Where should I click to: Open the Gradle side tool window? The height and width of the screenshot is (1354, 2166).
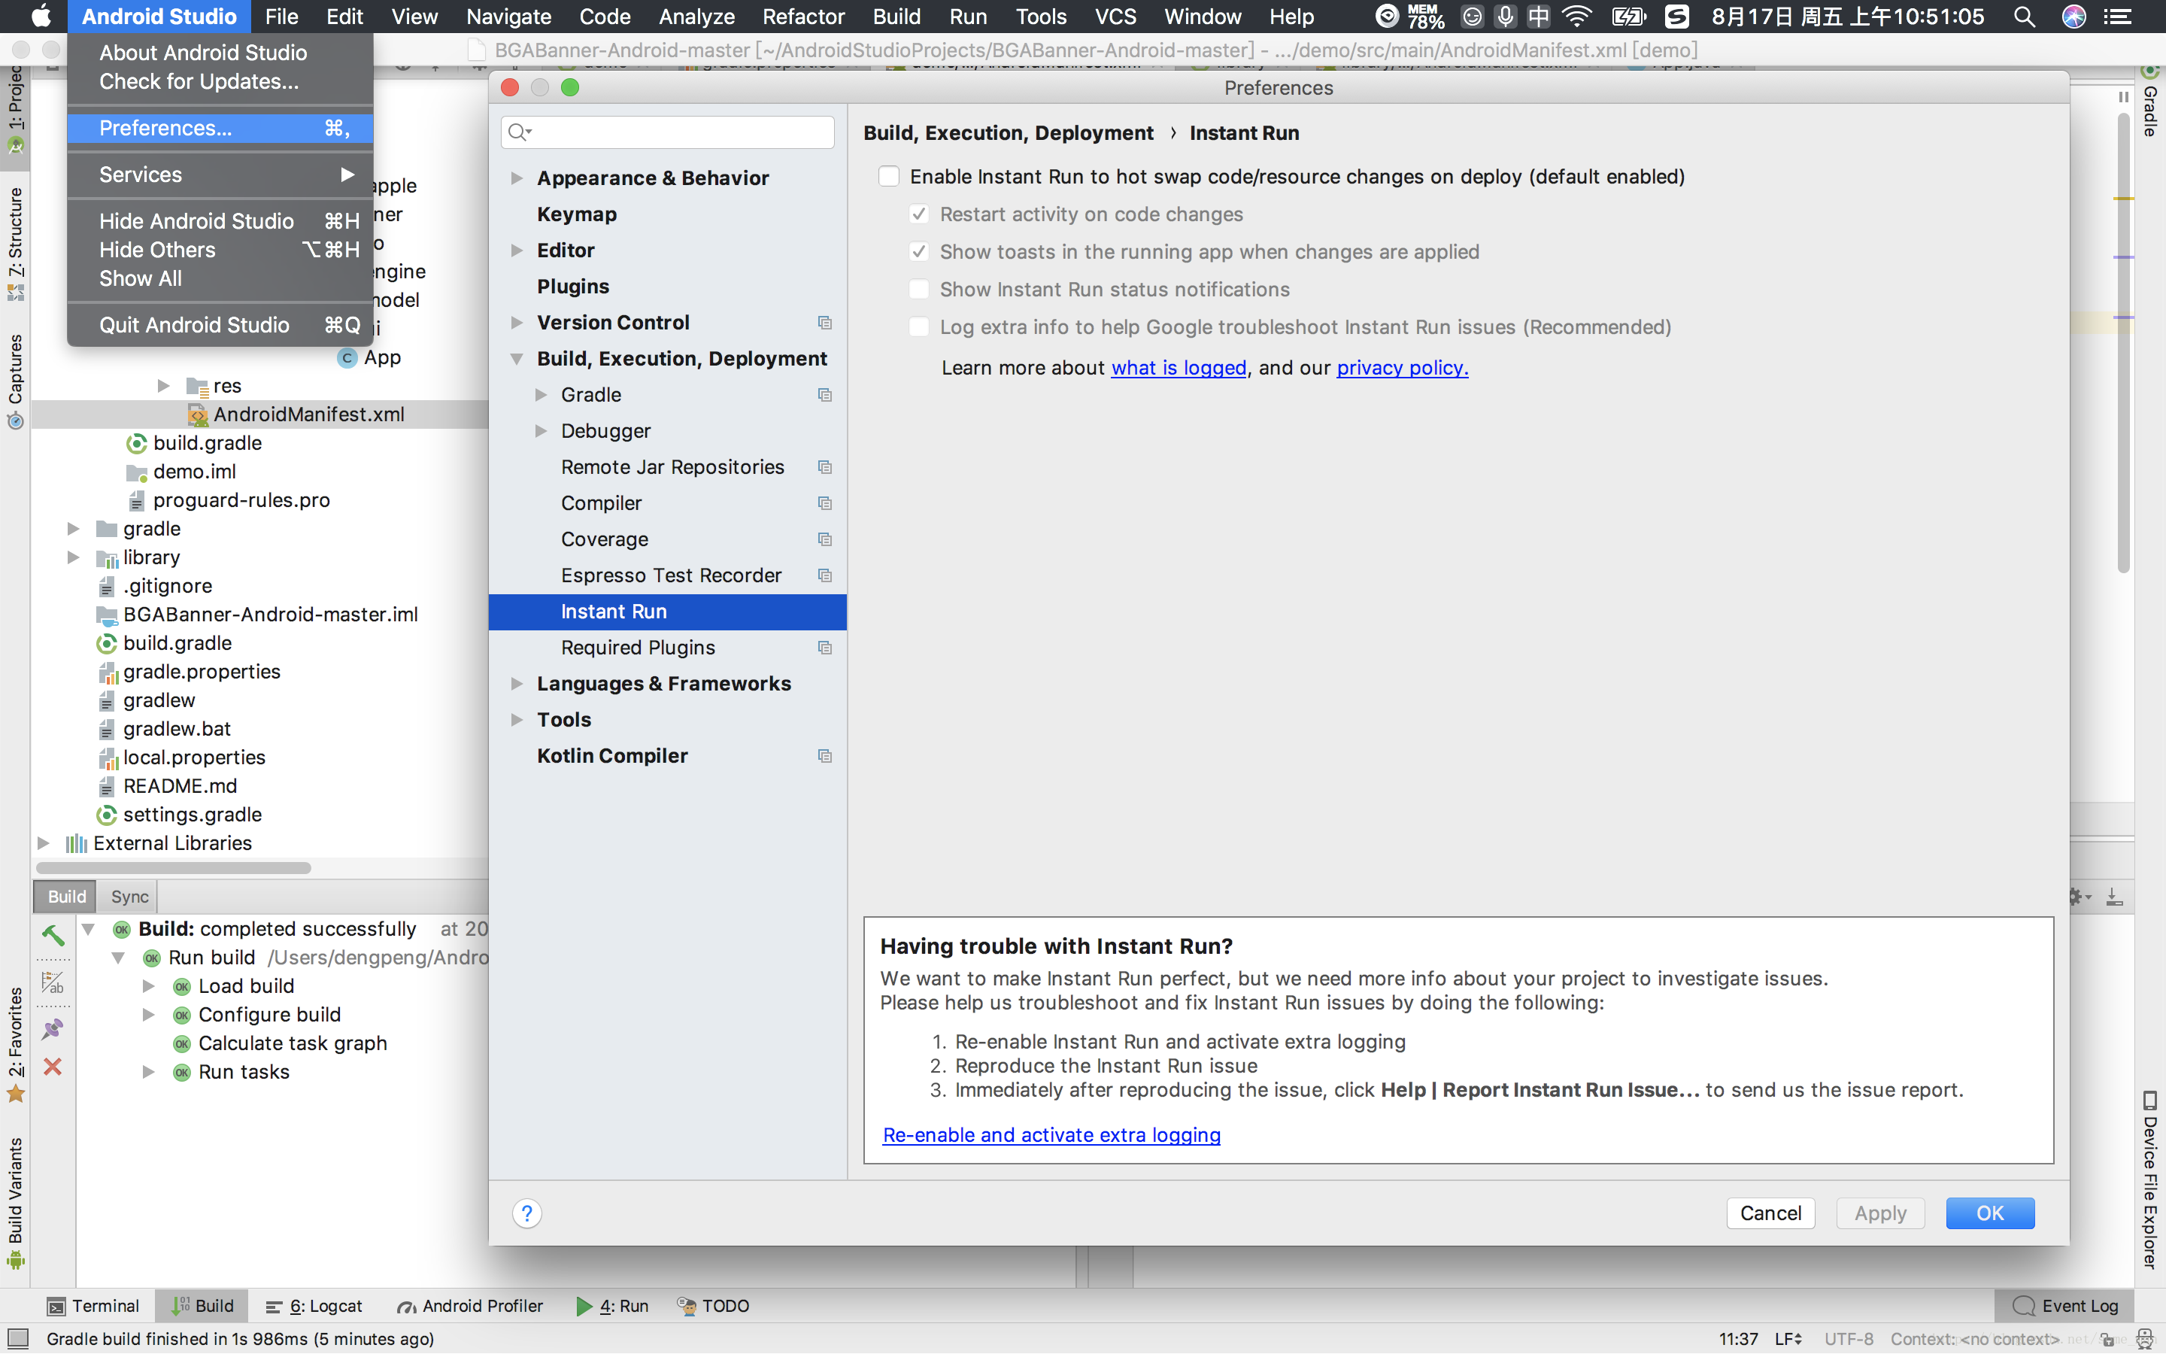coord(2150,111)
